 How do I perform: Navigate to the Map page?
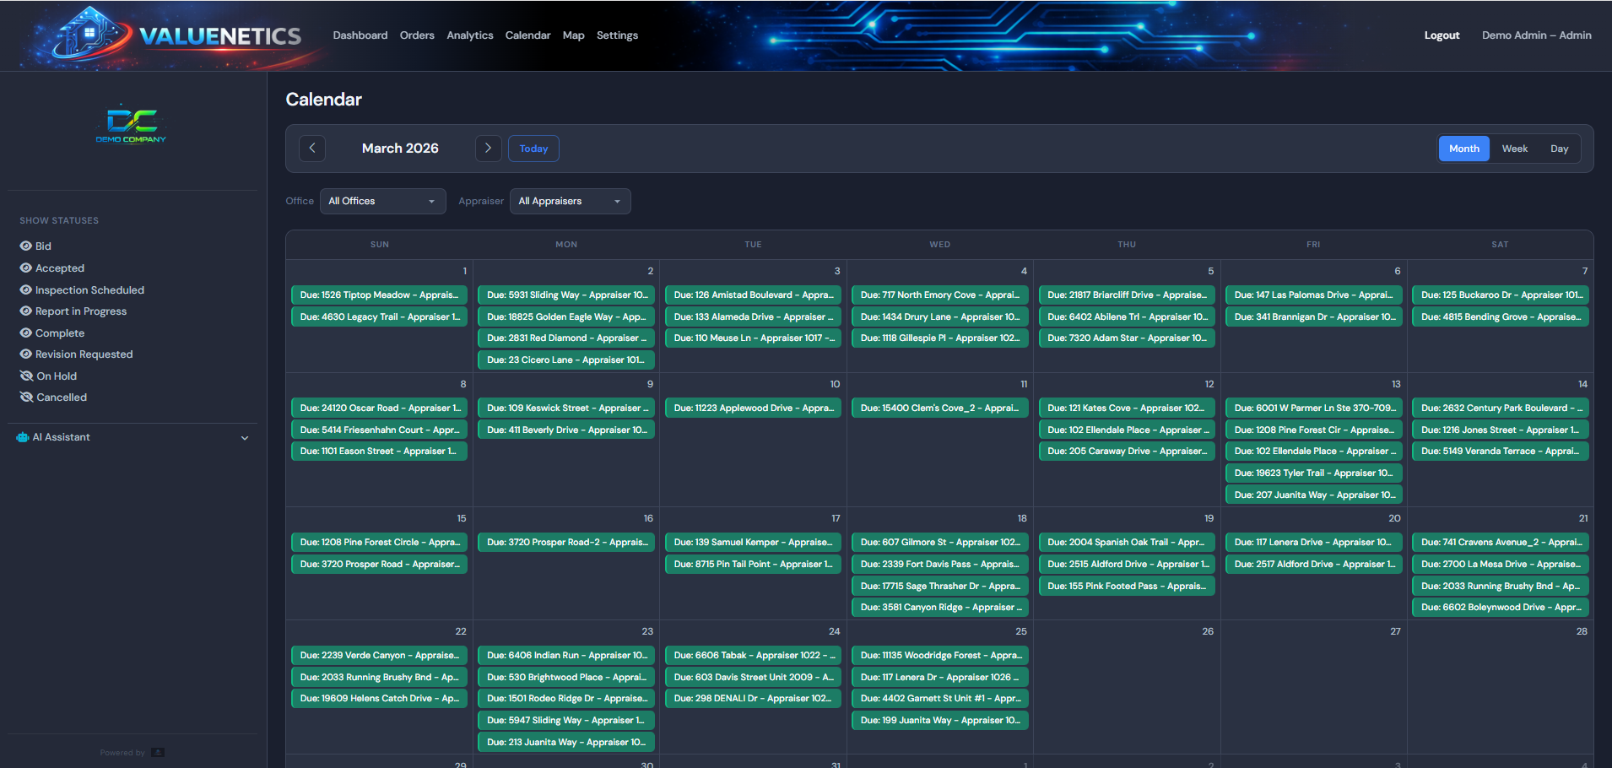573,35
